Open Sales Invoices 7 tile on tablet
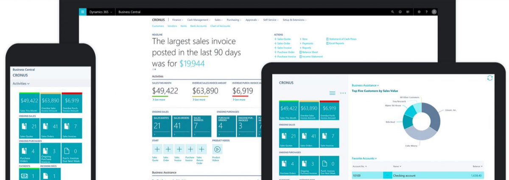The image size is (509, 180). 330,138
